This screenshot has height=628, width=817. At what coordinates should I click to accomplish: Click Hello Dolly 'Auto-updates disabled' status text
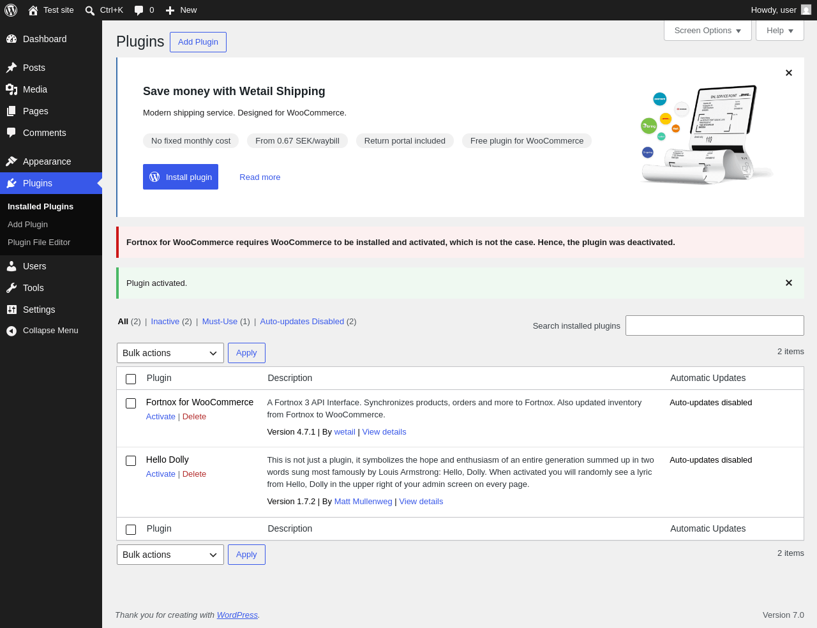pyautogui.click(x=711, y=460)
